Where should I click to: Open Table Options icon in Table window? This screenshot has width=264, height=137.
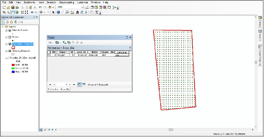[50, 43]
